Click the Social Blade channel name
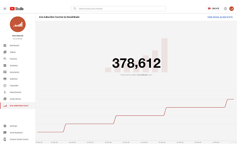The width and height of the screenshot is (237, 148). (18, 39)
